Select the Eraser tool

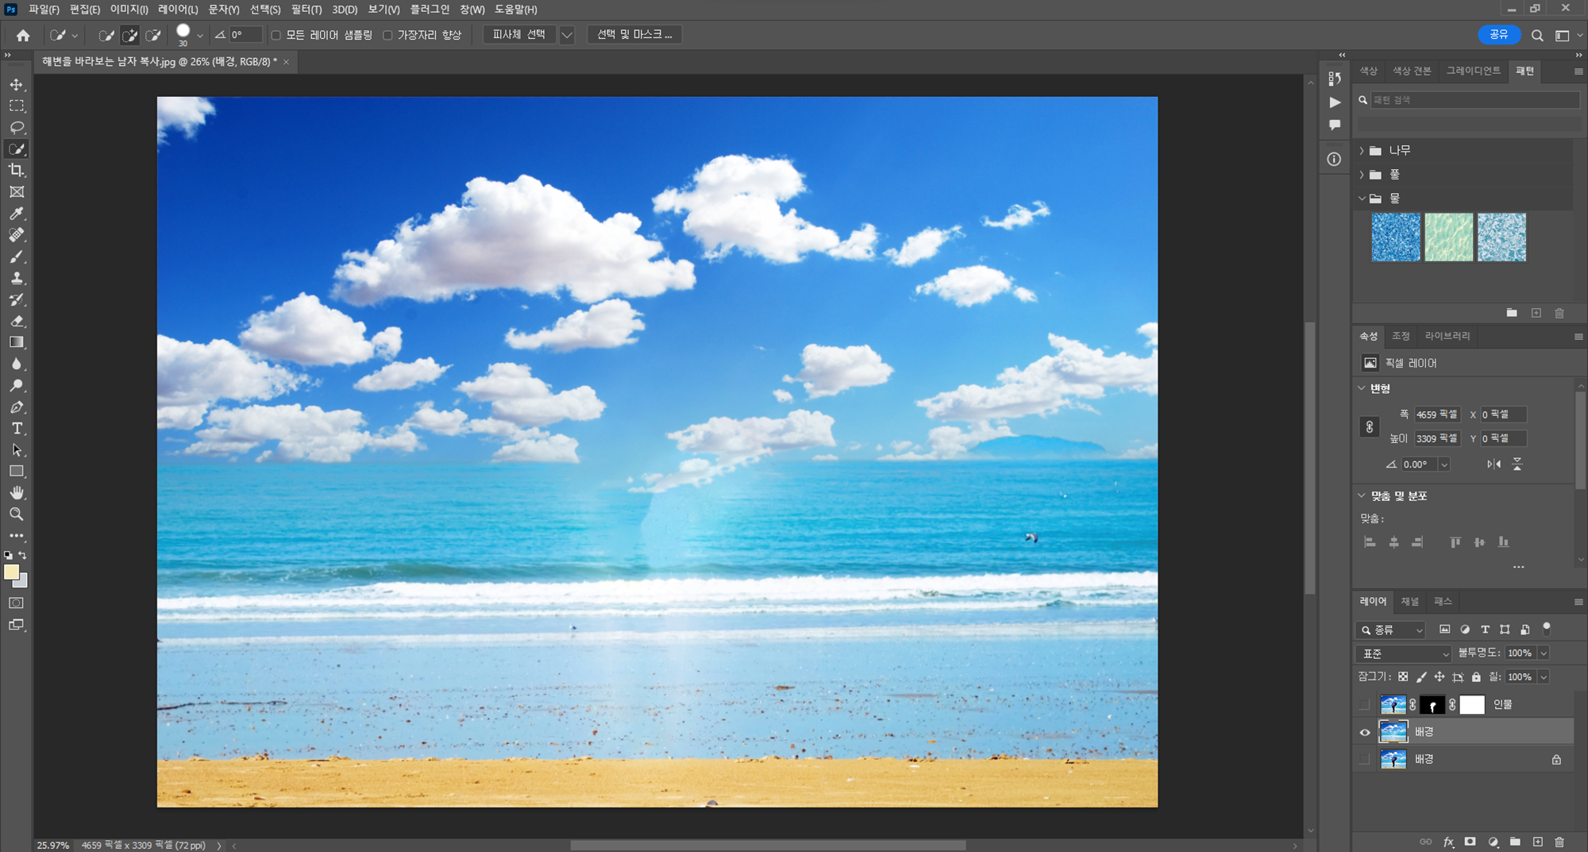(17, 321)
